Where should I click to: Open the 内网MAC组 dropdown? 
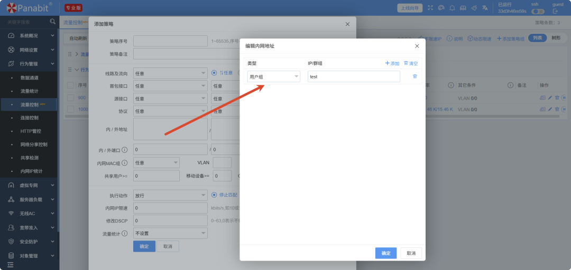[x=156, y=162]
